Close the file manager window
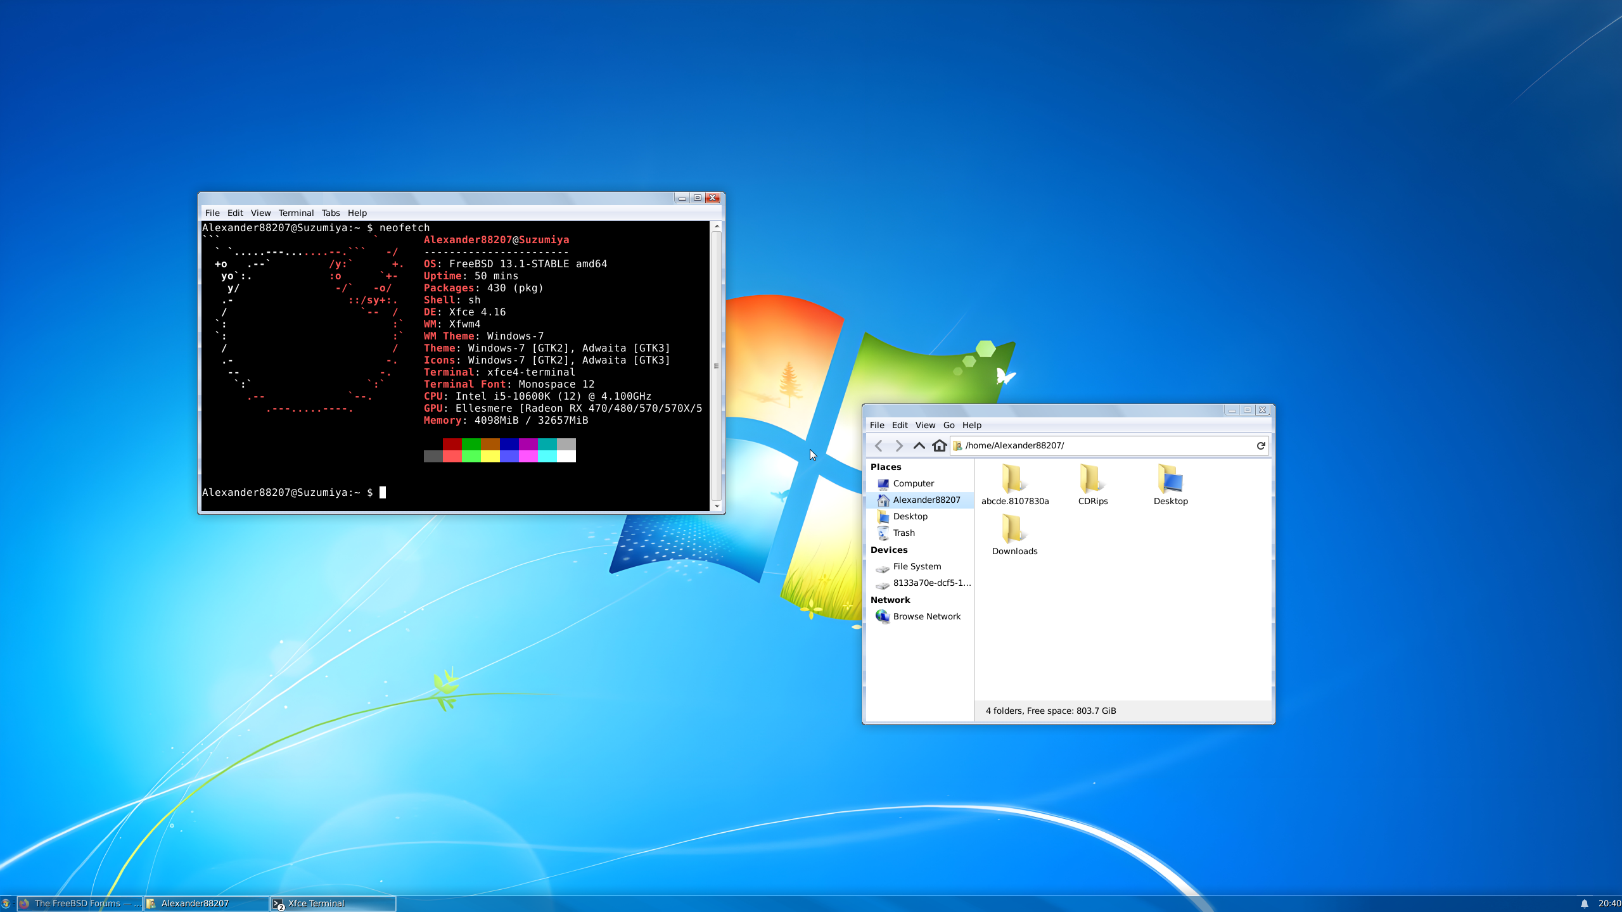1622x912 pixels. point(1262,410)
